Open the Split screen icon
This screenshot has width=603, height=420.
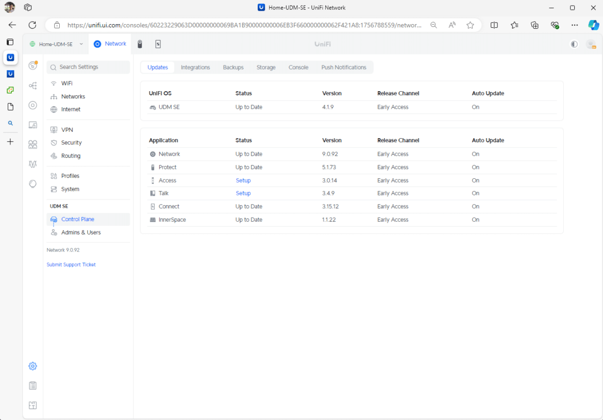(x=494, y=25)
